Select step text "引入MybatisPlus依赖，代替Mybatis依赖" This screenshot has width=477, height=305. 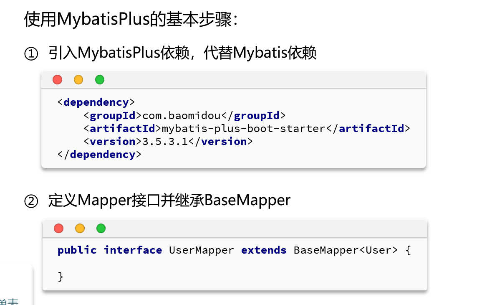tap(182, 53)
